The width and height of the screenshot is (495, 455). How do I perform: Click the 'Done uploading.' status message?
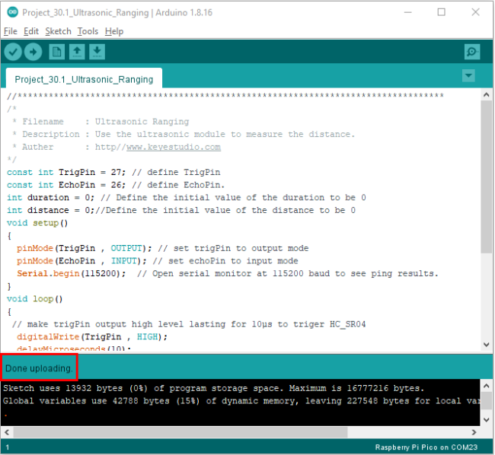coord(39,368)
